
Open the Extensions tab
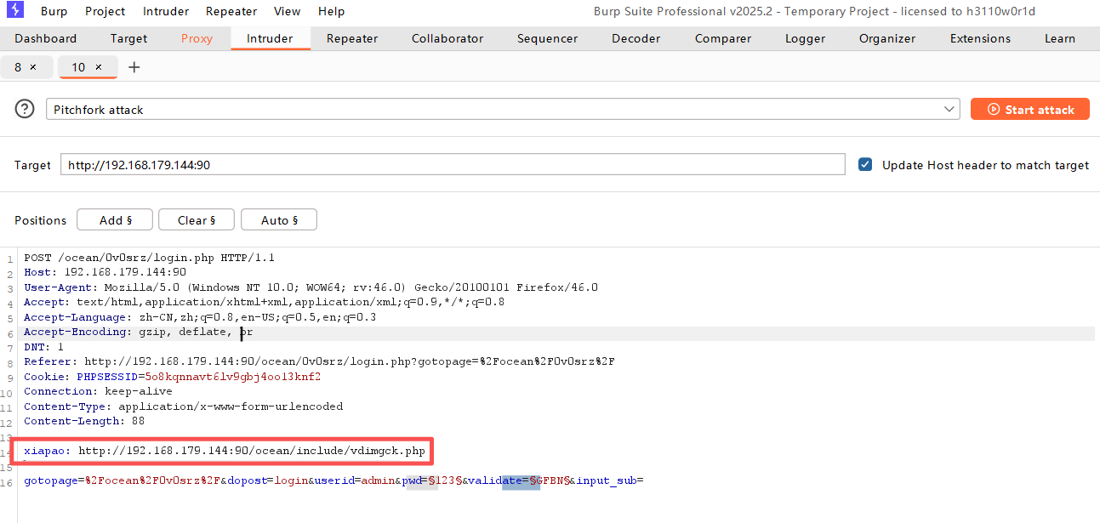click(981, 38)
